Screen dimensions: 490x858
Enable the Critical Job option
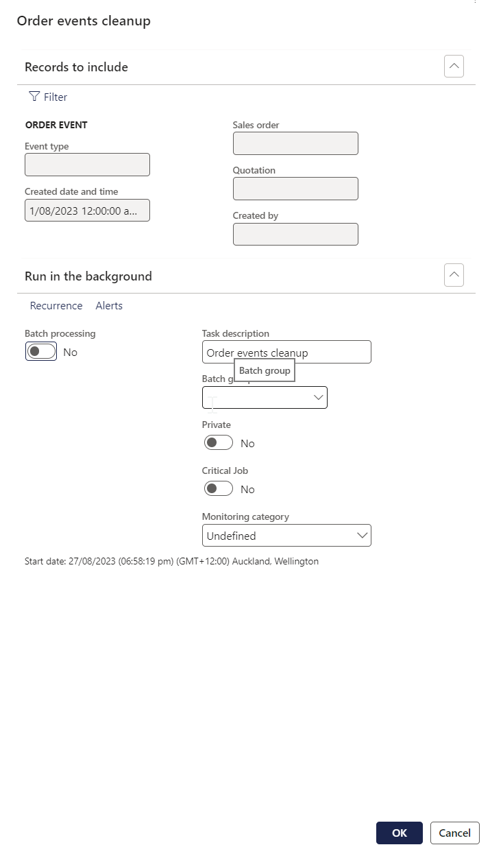tap(218, 488)
